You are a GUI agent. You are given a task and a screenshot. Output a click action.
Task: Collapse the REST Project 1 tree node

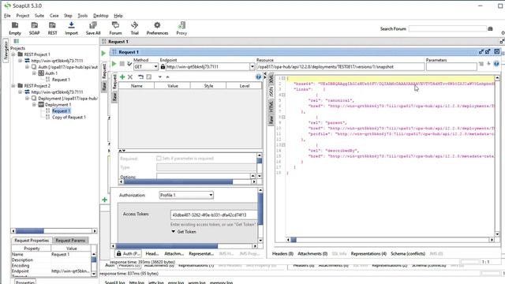pyautogui.click(x=13, y=54)
